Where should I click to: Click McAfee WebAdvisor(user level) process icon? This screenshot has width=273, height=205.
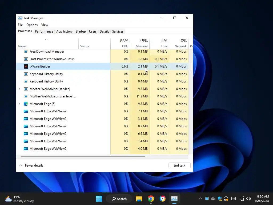click(26, 96)
